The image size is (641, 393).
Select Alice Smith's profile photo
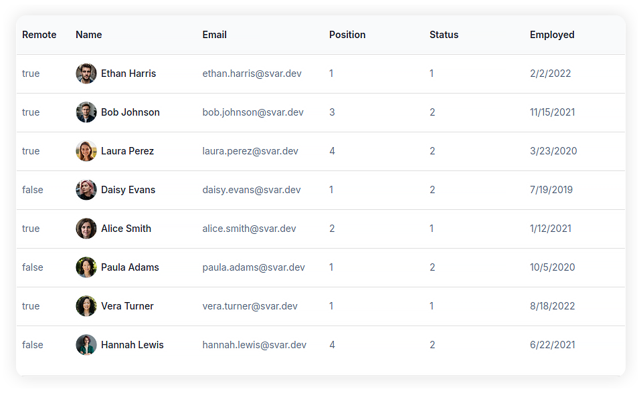86,229
